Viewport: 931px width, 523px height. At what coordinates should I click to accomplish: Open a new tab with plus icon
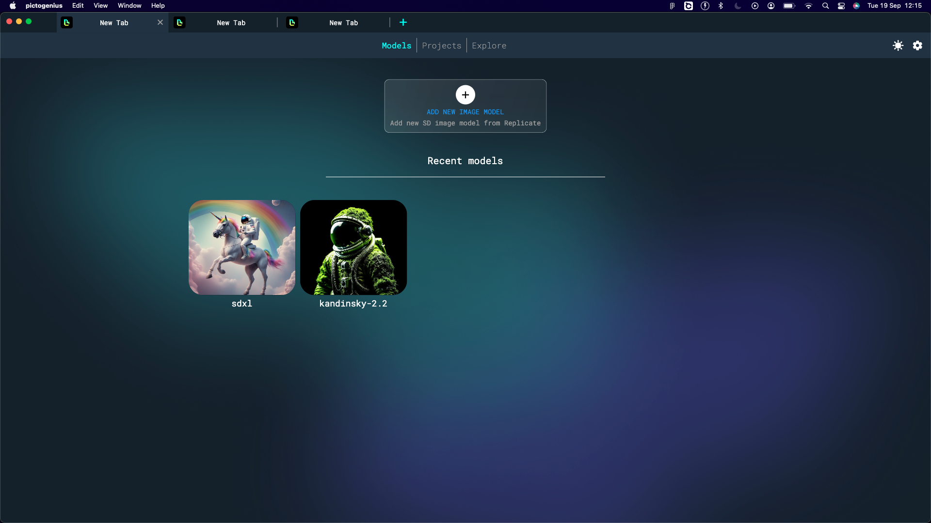[x=403, y=22]
